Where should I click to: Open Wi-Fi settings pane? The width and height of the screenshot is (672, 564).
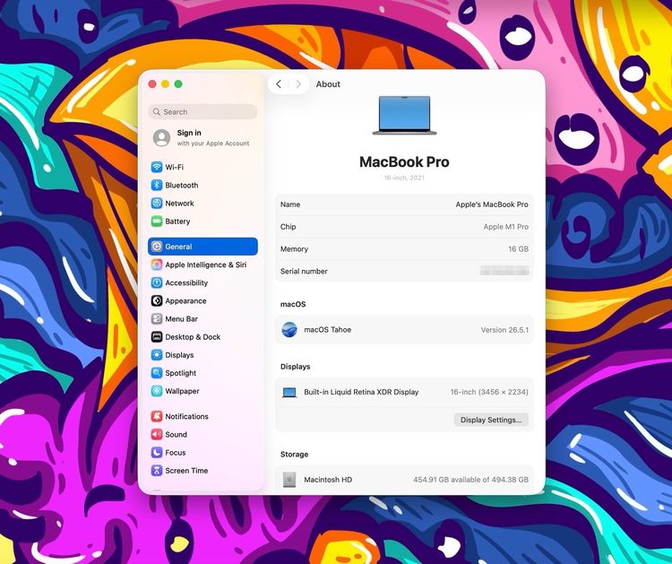(x=202, y=167)
